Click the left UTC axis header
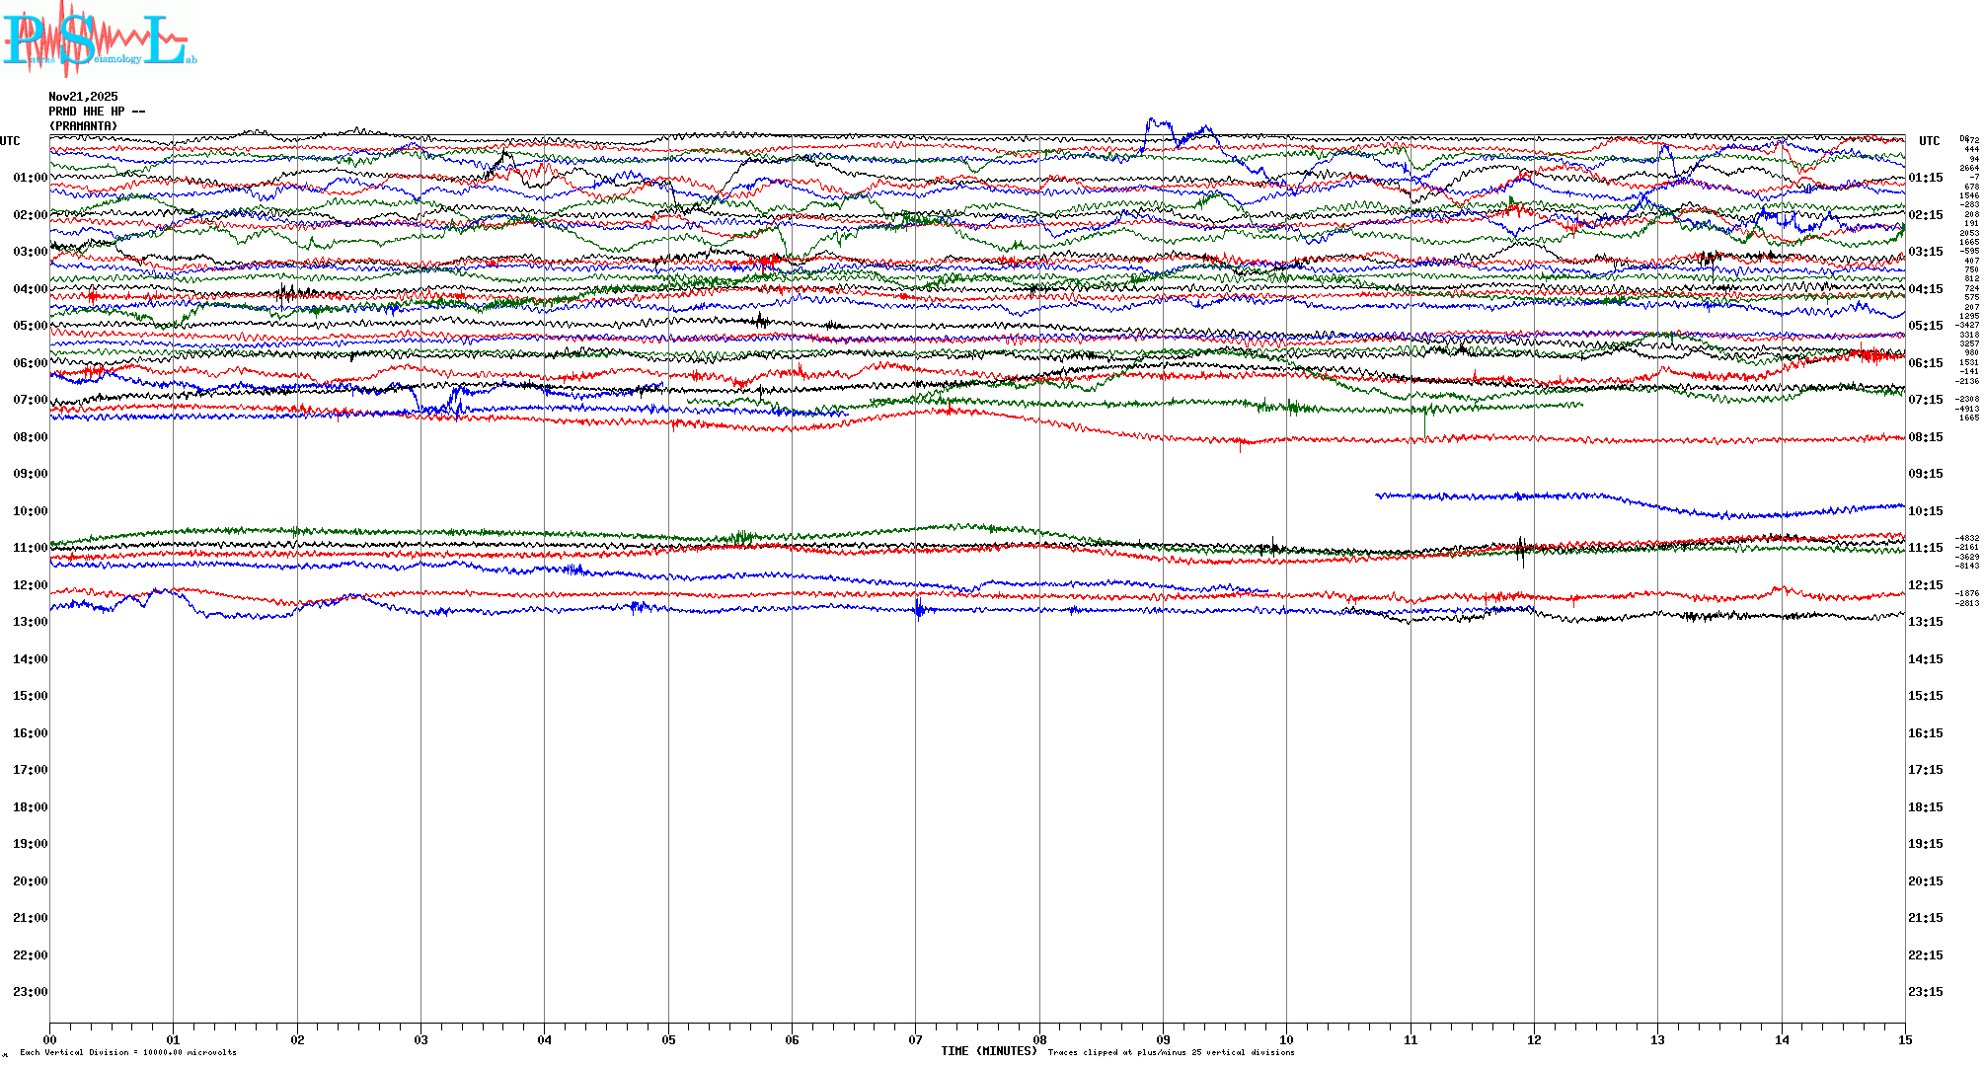 tap(10, 141)
